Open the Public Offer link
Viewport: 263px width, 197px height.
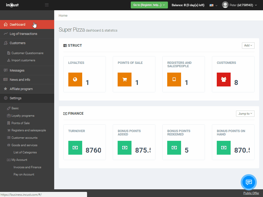point(251,193)
